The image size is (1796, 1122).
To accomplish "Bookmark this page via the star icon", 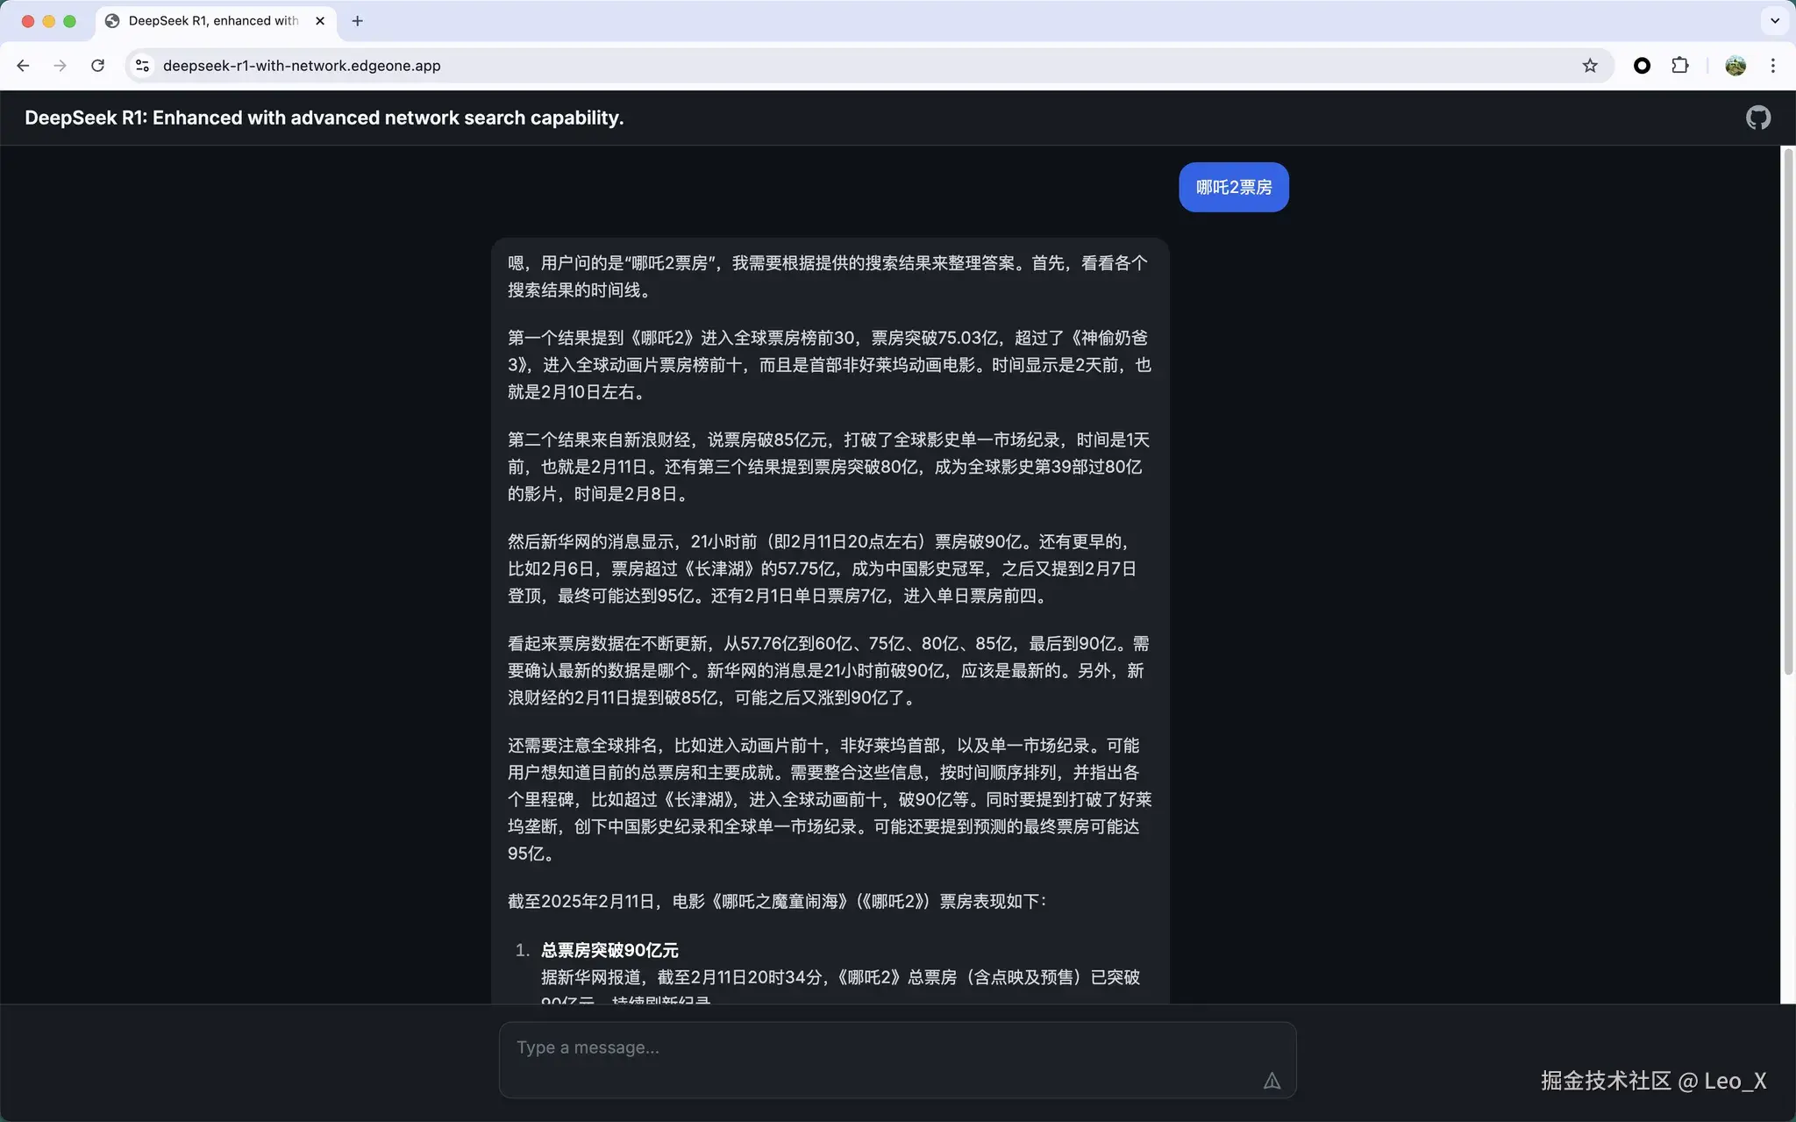I will [1589, 65].
